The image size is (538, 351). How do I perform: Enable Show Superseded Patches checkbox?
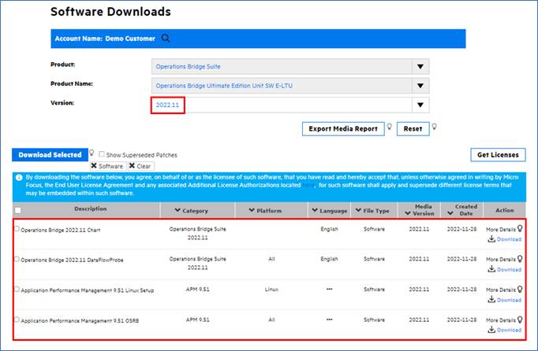pos(102,154)
